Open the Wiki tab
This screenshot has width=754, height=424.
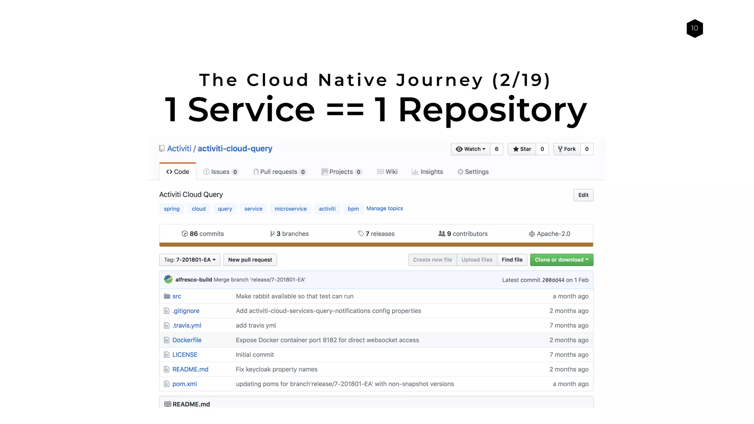(387, 172)
